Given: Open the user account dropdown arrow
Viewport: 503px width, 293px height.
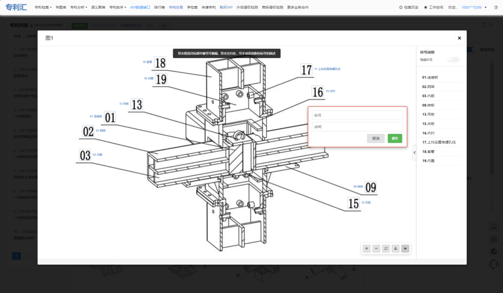Looking at the screenshot, I should point(485,7).
